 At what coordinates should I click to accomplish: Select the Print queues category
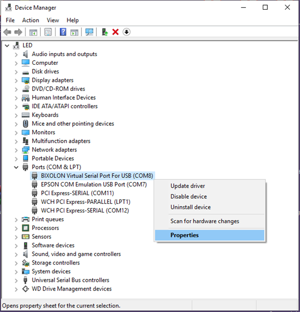click(48, 219)
